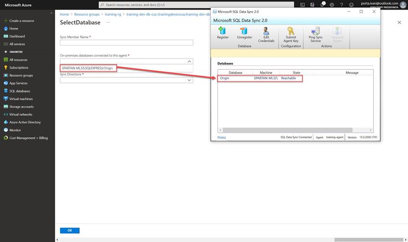Click the OK button
The image size is (408, 242).
click(70, 230)
